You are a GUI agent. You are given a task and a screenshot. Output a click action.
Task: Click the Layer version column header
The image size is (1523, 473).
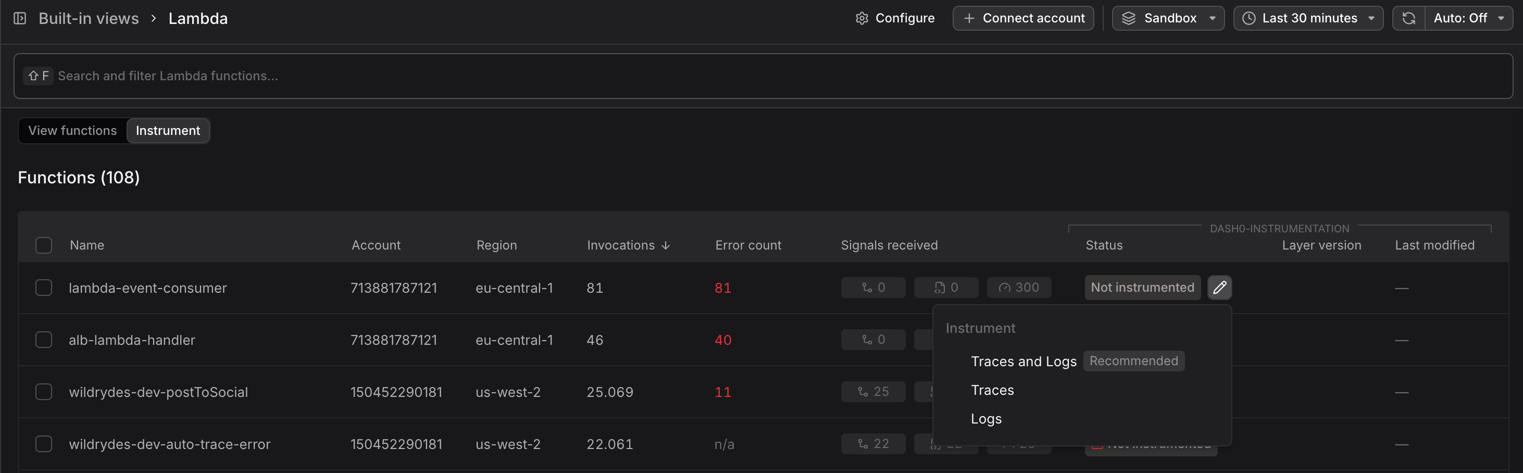[1321, 245]
